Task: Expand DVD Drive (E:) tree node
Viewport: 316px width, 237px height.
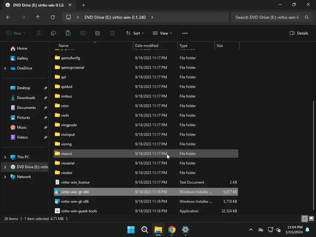Action: tap(5, 167)
